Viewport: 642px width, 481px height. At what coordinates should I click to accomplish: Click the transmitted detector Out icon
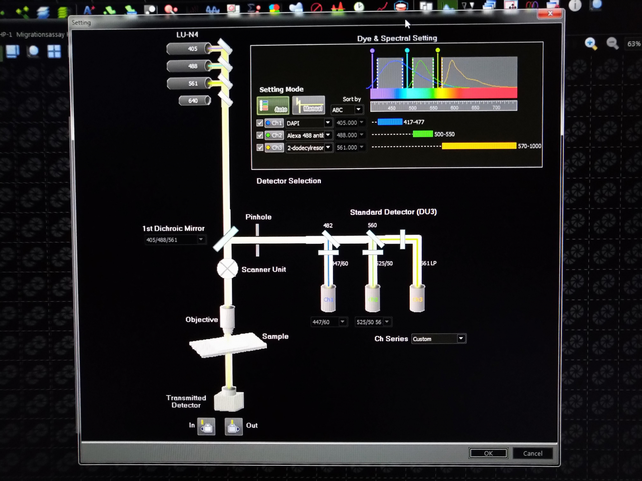click(234, 426)
